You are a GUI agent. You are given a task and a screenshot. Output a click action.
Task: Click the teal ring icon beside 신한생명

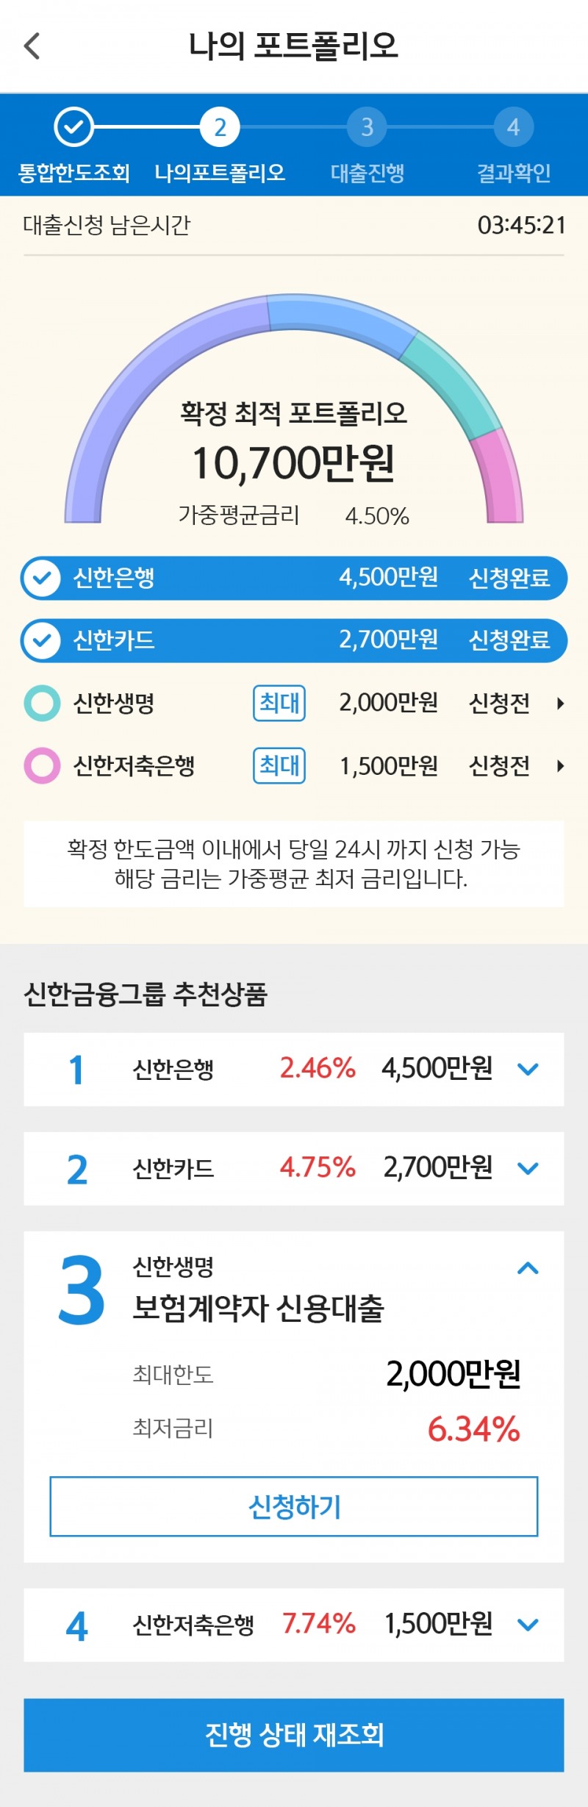point(43,704)
